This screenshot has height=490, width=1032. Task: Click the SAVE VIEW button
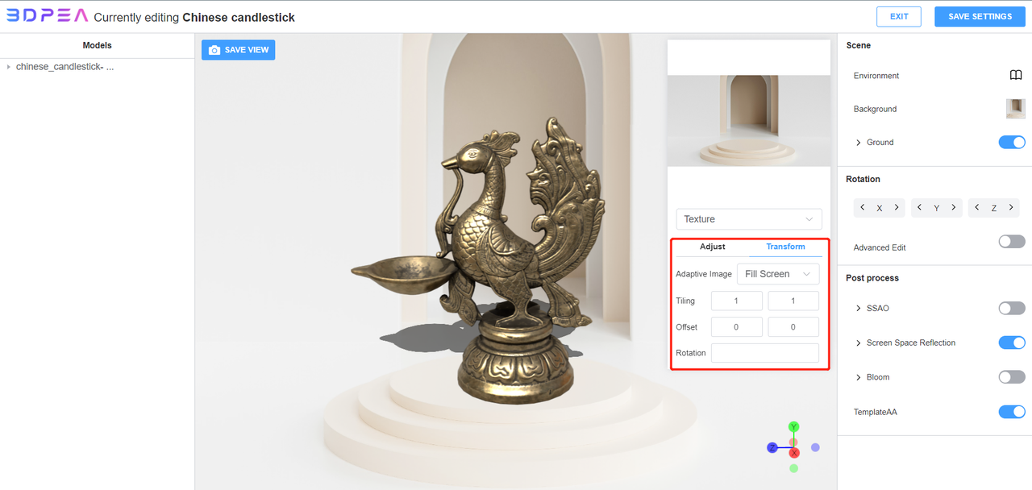coord(238,50)
